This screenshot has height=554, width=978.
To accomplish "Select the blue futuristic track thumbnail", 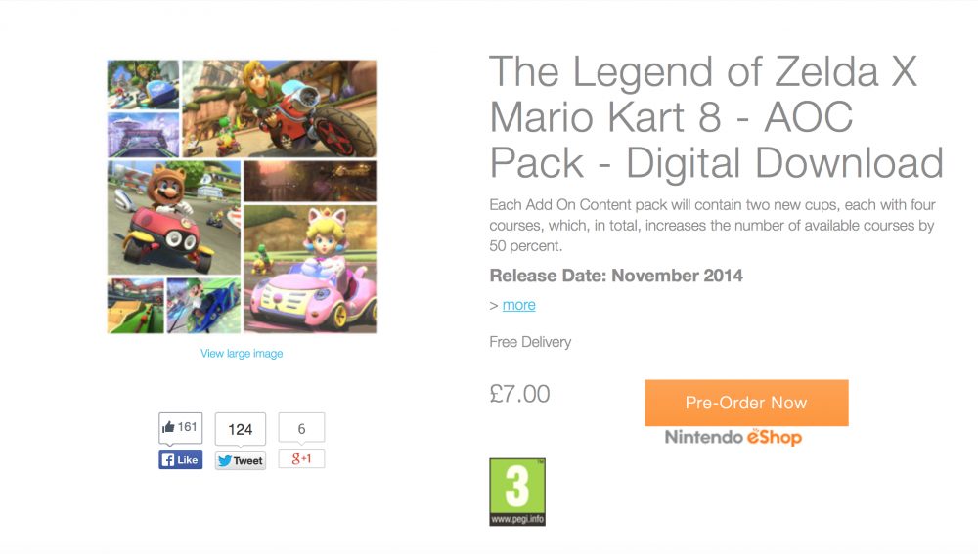I will pyautogui.click(x=143, y=135).
